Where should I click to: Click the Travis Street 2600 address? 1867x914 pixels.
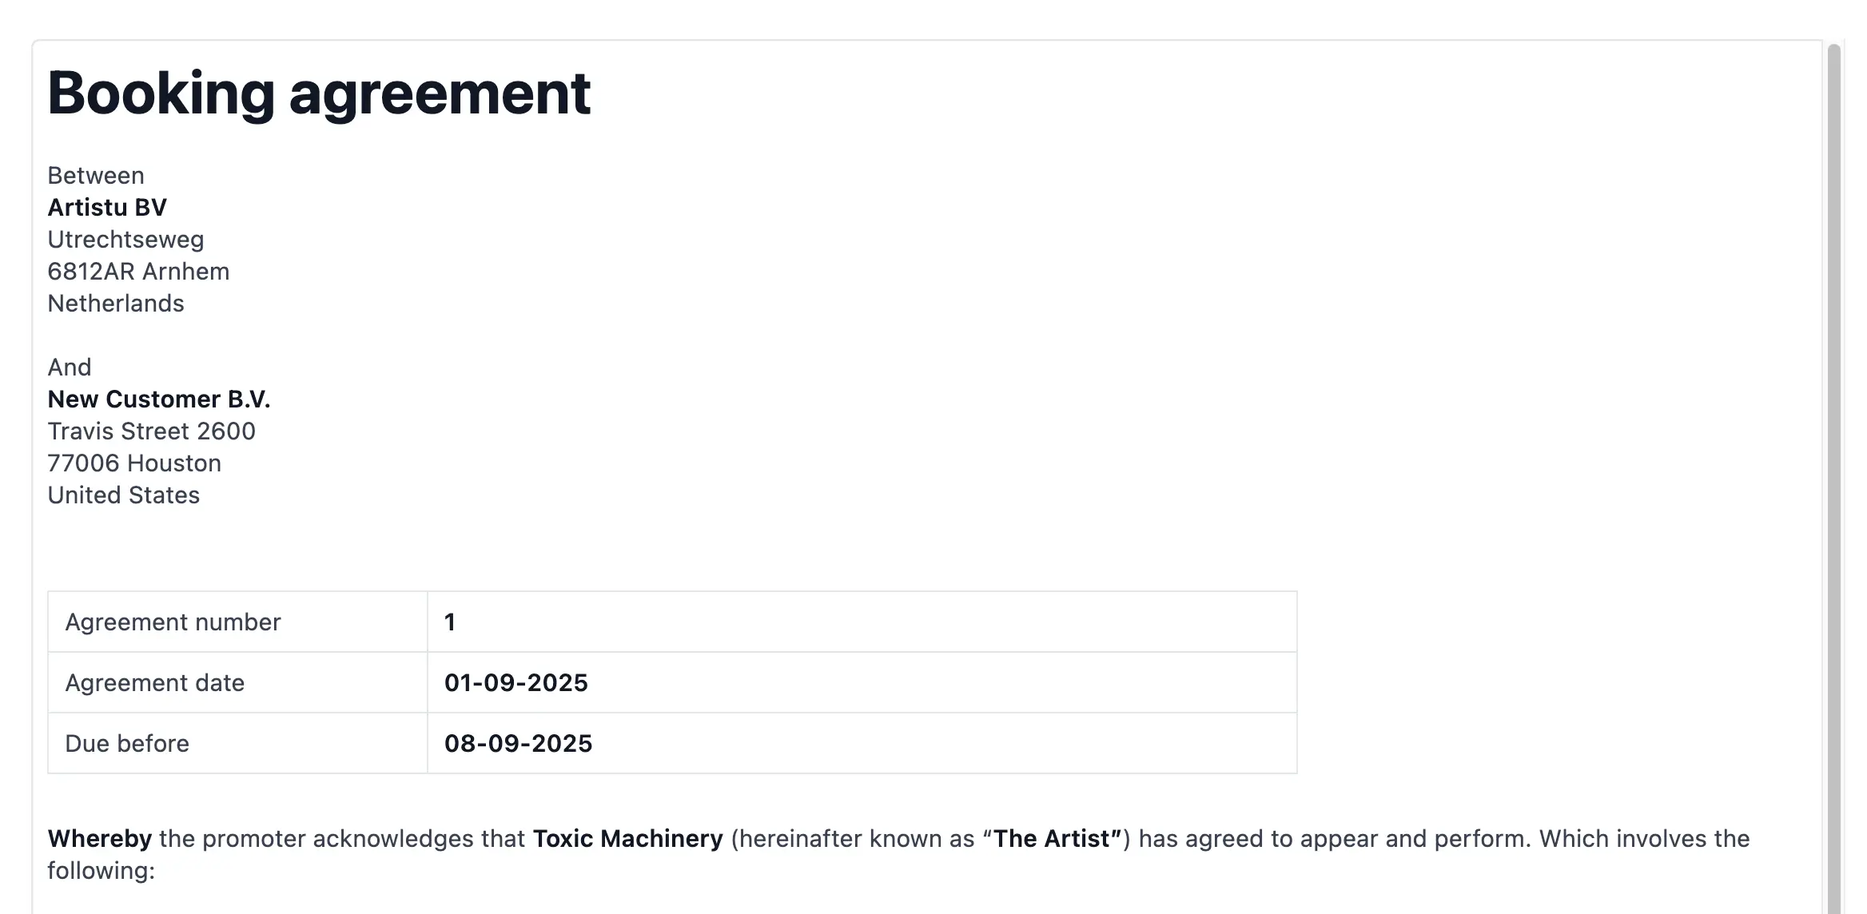point(151,431)
